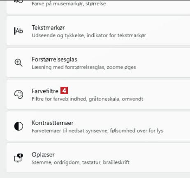
Task: Click the half-filled contrast circle icon
Action: point(19,126)
